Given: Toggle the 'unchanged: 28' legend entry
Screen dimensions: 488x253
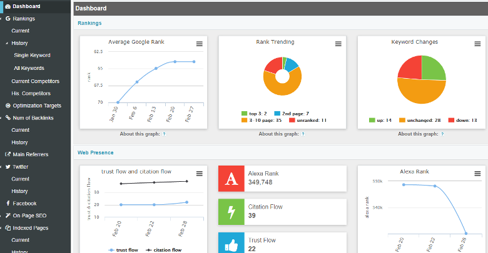Looking at the screenshot, I should tap(420, 121).
